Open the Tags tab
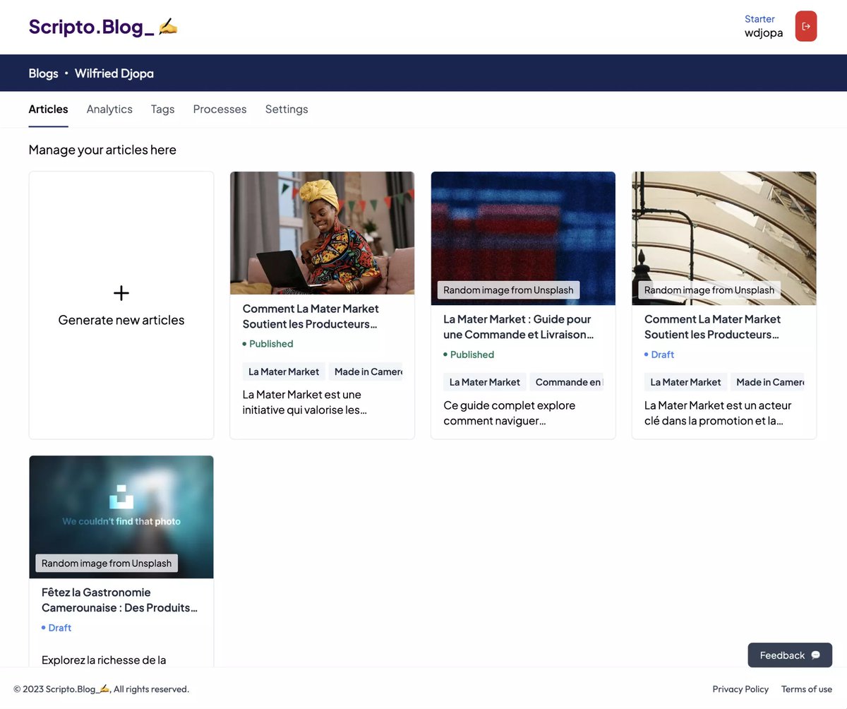 pos(162,109)
